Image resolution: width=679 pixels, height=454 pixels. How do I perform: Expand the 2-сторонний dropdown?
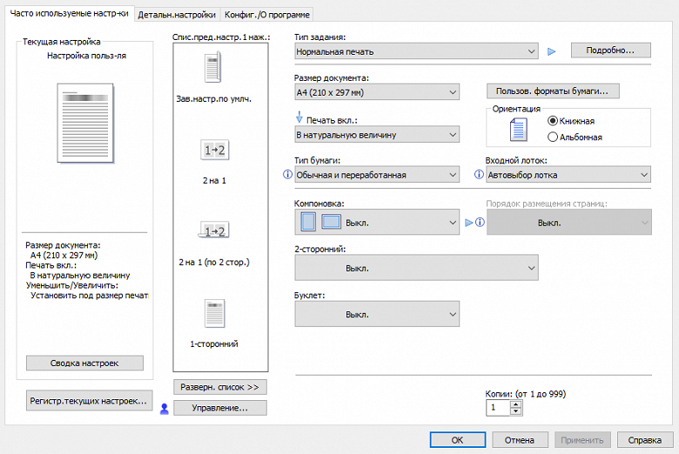coord(416,268)
